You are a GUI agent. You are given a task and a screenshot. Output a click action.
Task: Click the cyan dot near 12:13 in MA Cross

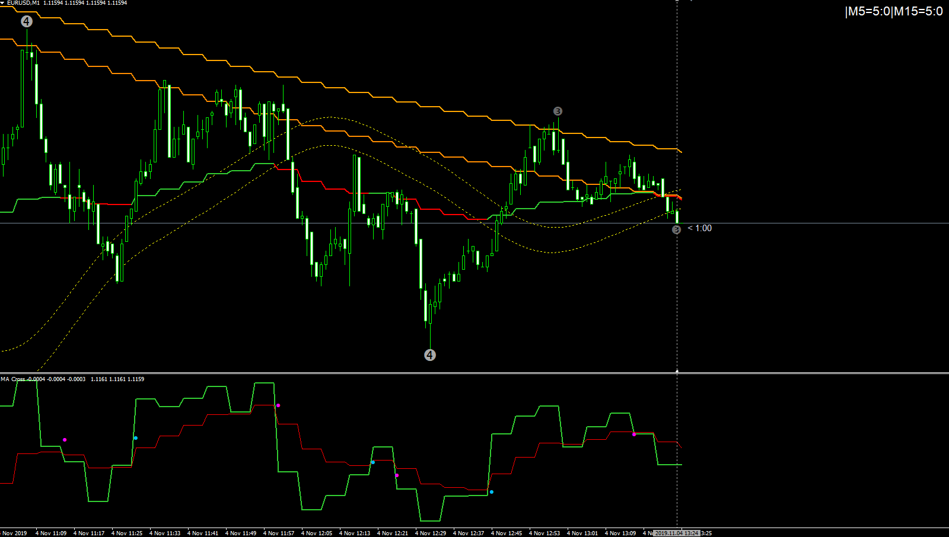[x=373, y=462]
